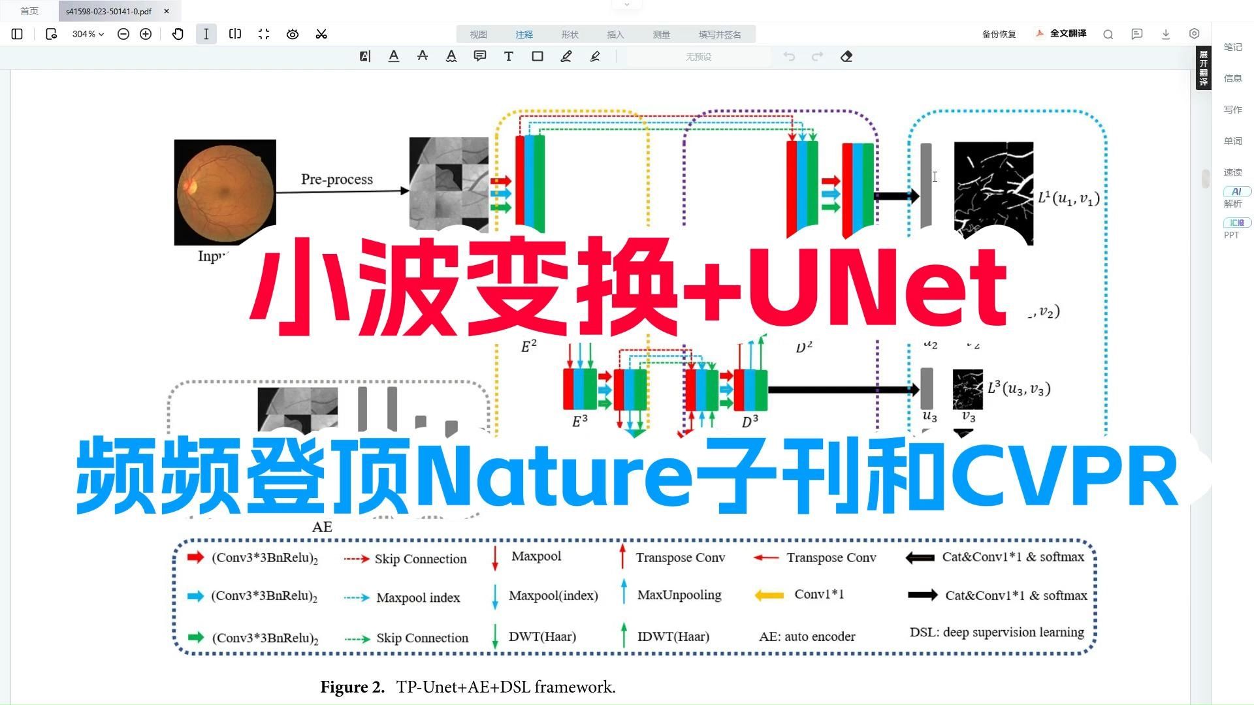The height and width of the screenshot is (705, 1254).
Task: Select the Hand pan tool
Action: click(178, 34)
